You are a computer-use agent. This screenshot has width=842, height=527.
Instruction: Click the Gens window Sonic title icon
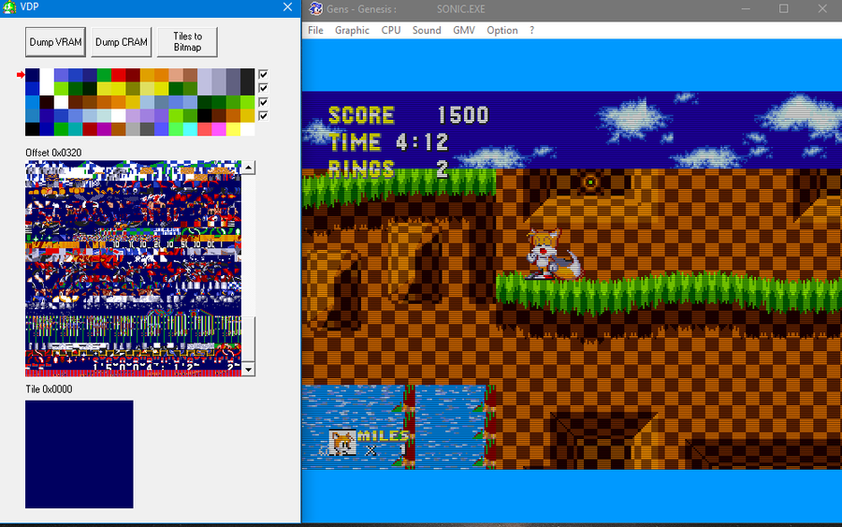(316, 8)
